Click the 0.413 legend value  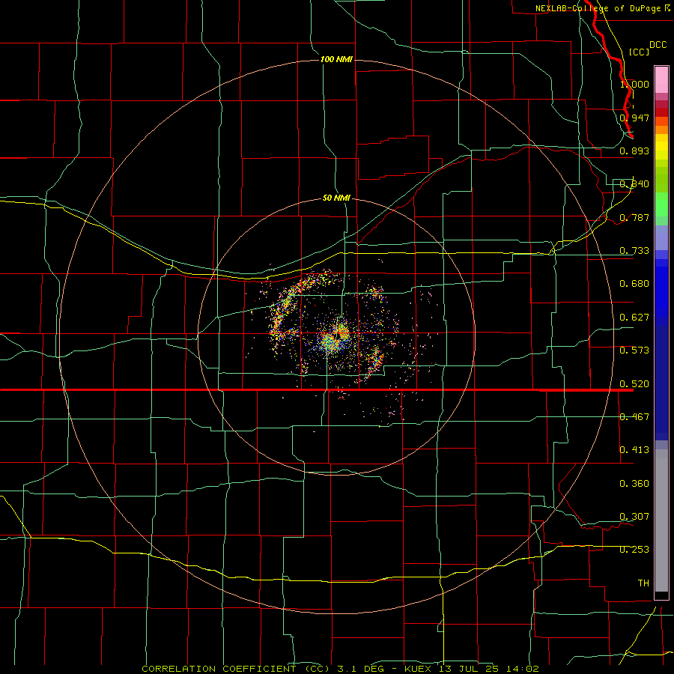(634, 450)
